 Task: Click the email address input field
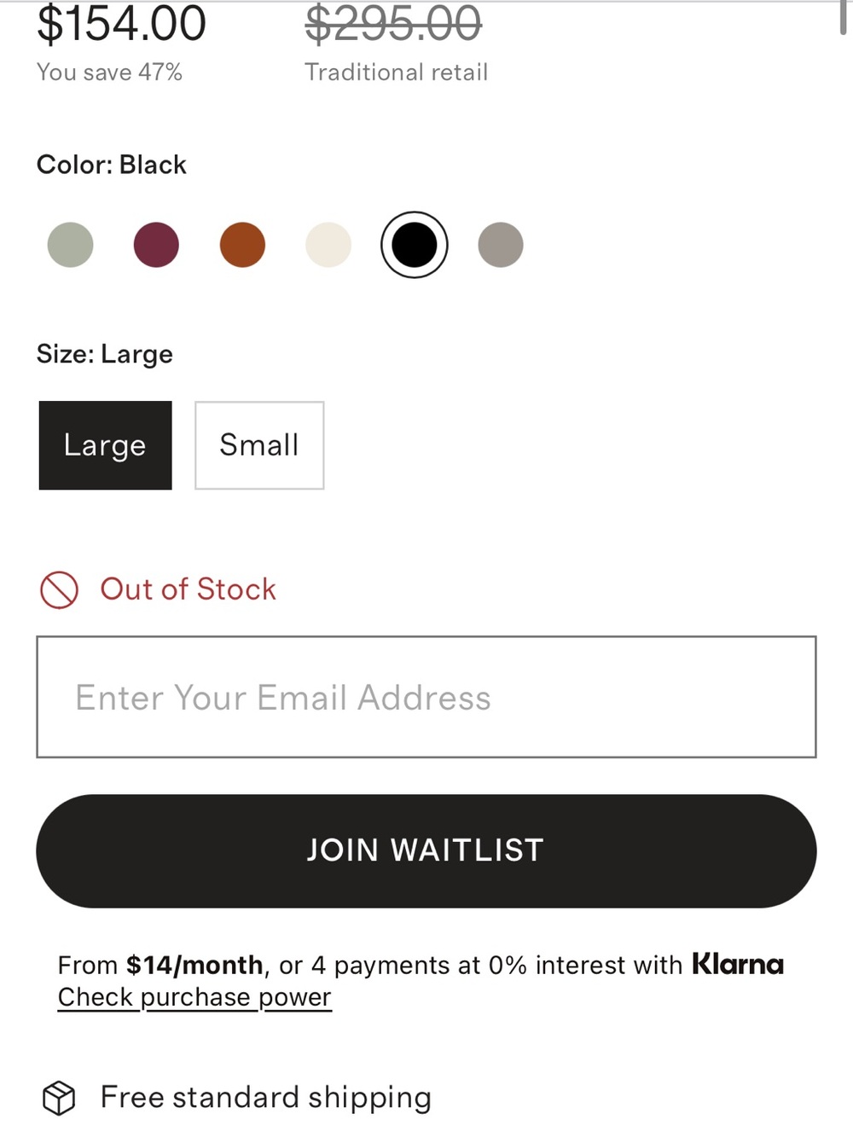point(426,697)
